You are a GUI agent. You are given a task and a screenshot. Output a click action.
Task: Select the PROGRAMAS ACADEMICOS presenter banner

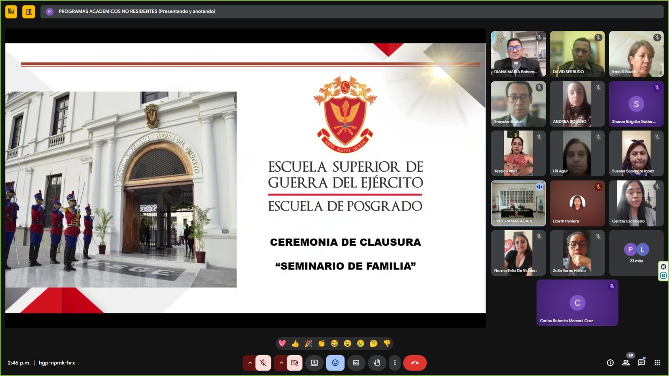(x=137, y=12)
